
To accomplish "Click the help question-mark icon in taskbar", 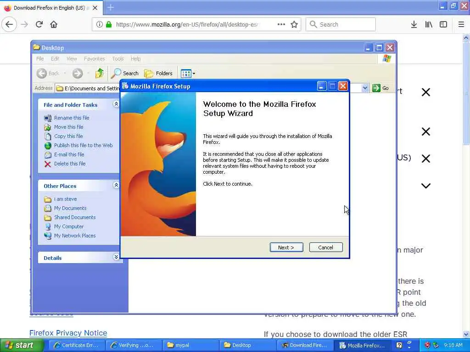I will click(399, 345).
